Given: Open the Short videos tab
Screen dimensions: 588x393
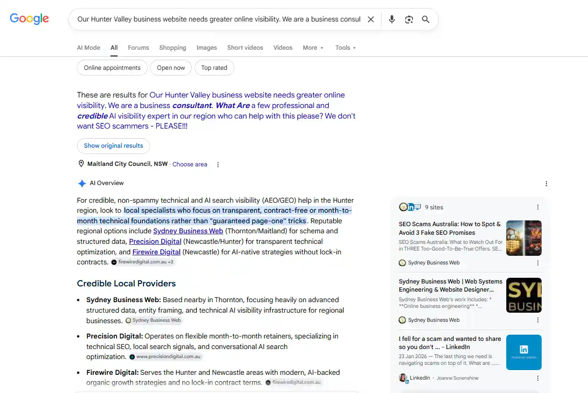Looking at the screenshot, I should [x=245, y=48].
